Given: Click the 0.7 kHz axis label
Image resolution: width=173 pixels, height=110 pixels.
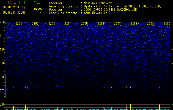Looking at the screenshot, I should (2, 91).
